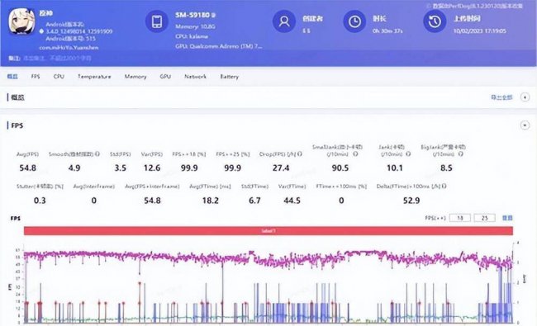
Task: Go to the Temperature tab
Action: point(94,76)
